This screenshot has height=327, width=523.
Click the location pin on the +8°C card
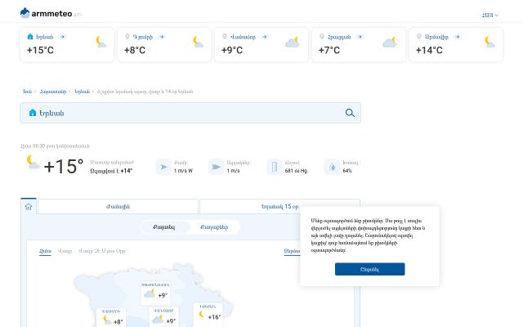[x=127, y=36]
